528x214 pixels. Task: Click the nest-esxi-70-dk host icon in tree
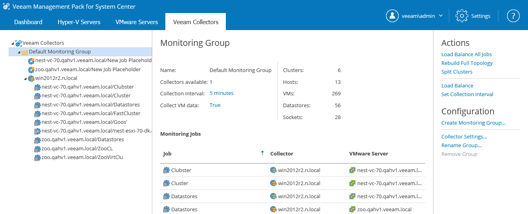[38, 131]
